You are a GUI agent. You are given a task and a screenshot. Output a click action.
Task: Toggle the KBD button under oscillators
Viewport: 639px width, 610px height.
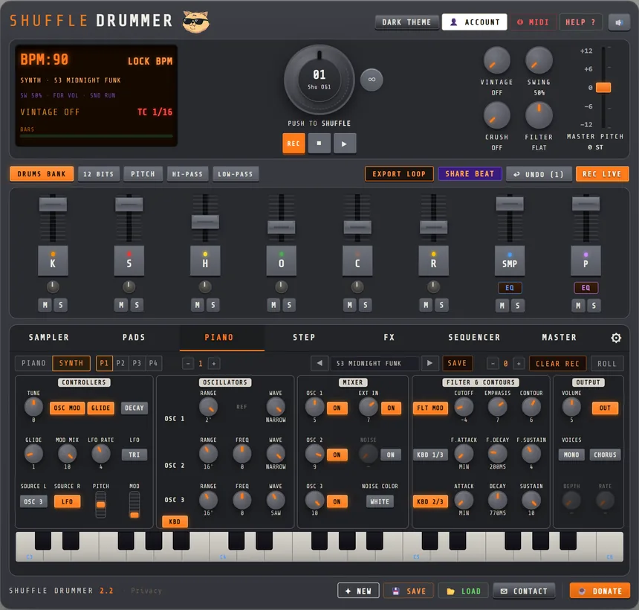(175, 521)
